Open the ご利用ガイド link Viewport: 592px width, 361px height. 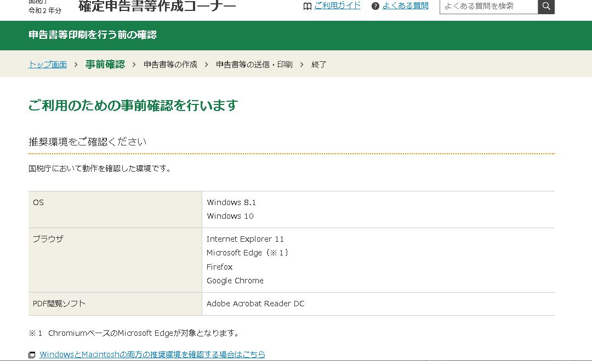(x=337, y=5)
